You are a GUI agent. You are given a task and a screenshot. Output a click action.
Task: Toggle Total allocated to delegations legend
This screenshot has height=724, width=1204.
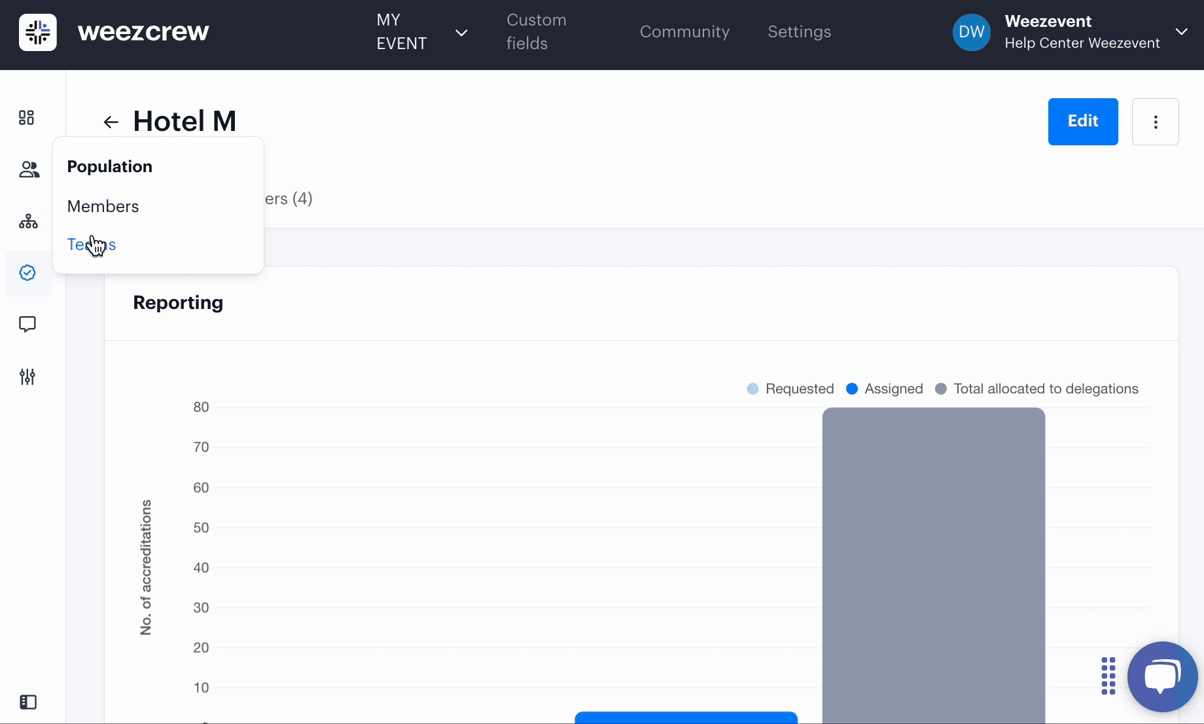(x=1037, y=389)
